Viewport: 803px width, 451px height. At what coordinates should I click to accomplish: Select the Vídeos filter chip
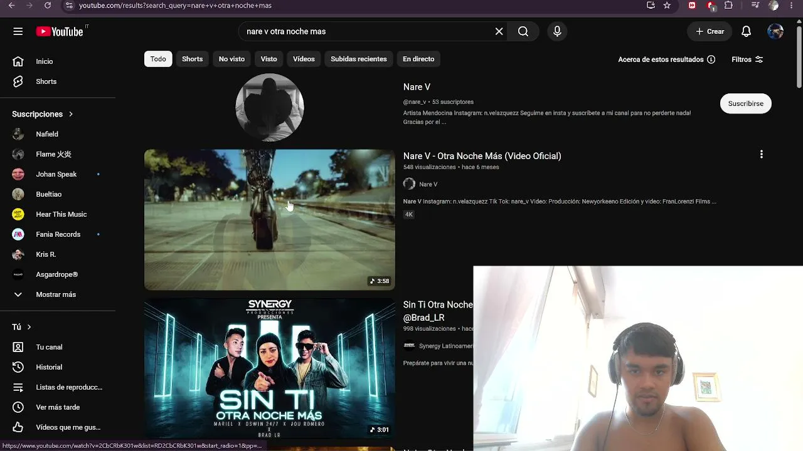pyautogui.click(x=304, y=59)
